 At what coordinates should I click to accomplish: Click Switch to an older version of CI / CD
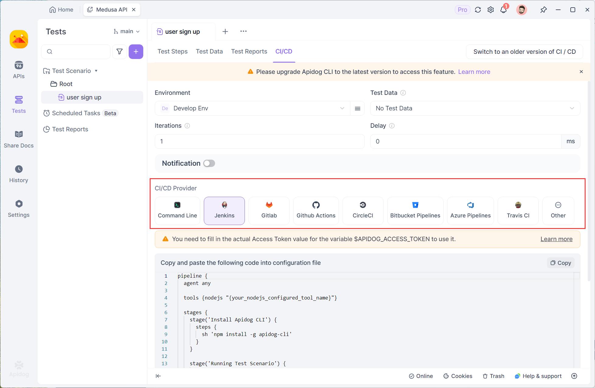[524, 52]
